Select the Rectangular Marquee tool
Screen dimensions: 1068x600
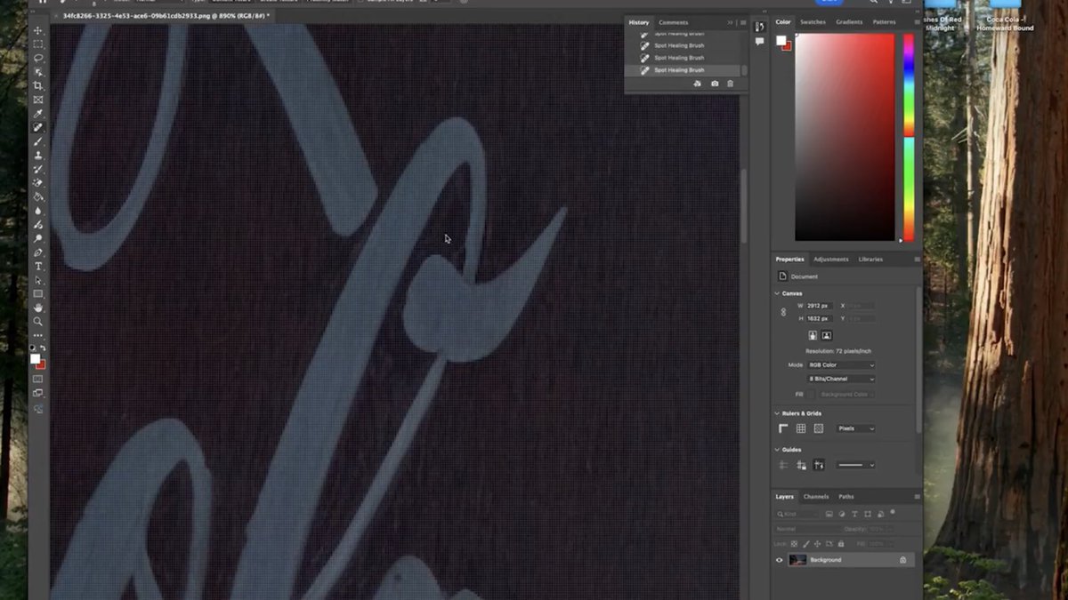(x=38, y=44)
